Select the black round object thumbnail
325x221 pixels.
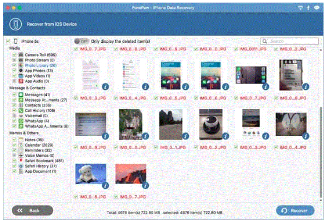coord(211,125)
